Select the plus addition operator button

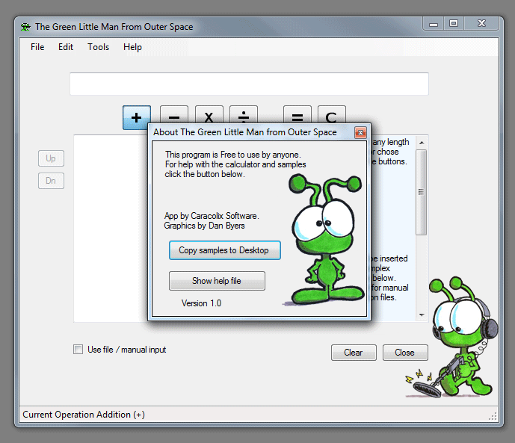tap(137, 117)
